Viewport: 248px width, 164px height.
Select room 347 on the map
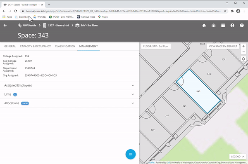167,116
